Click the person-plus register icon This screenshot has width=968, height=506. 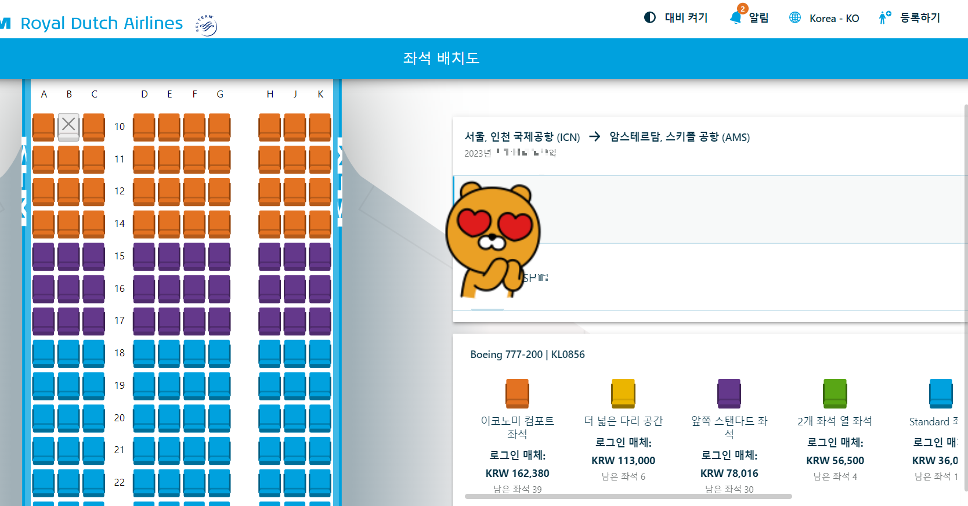point(884,17)
